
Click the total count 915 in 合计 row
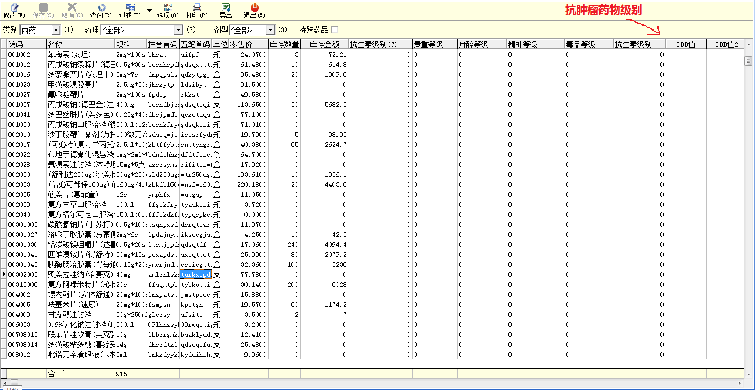click(x=131, y=374)
